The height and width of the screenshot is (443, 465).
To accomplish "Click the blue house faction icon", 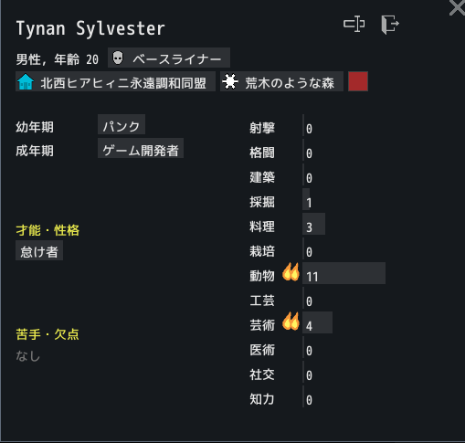I will (x=26, y=82).
